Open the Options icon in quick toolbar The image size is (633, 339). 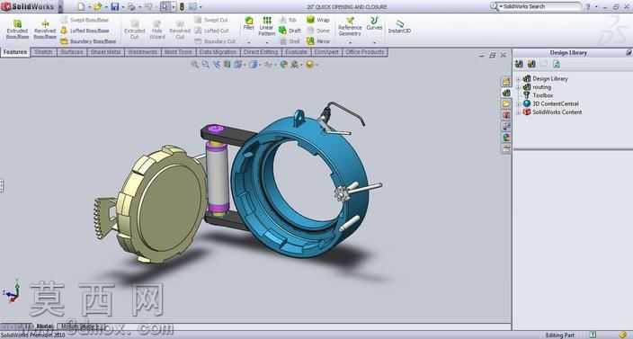(x=192, y=6)
